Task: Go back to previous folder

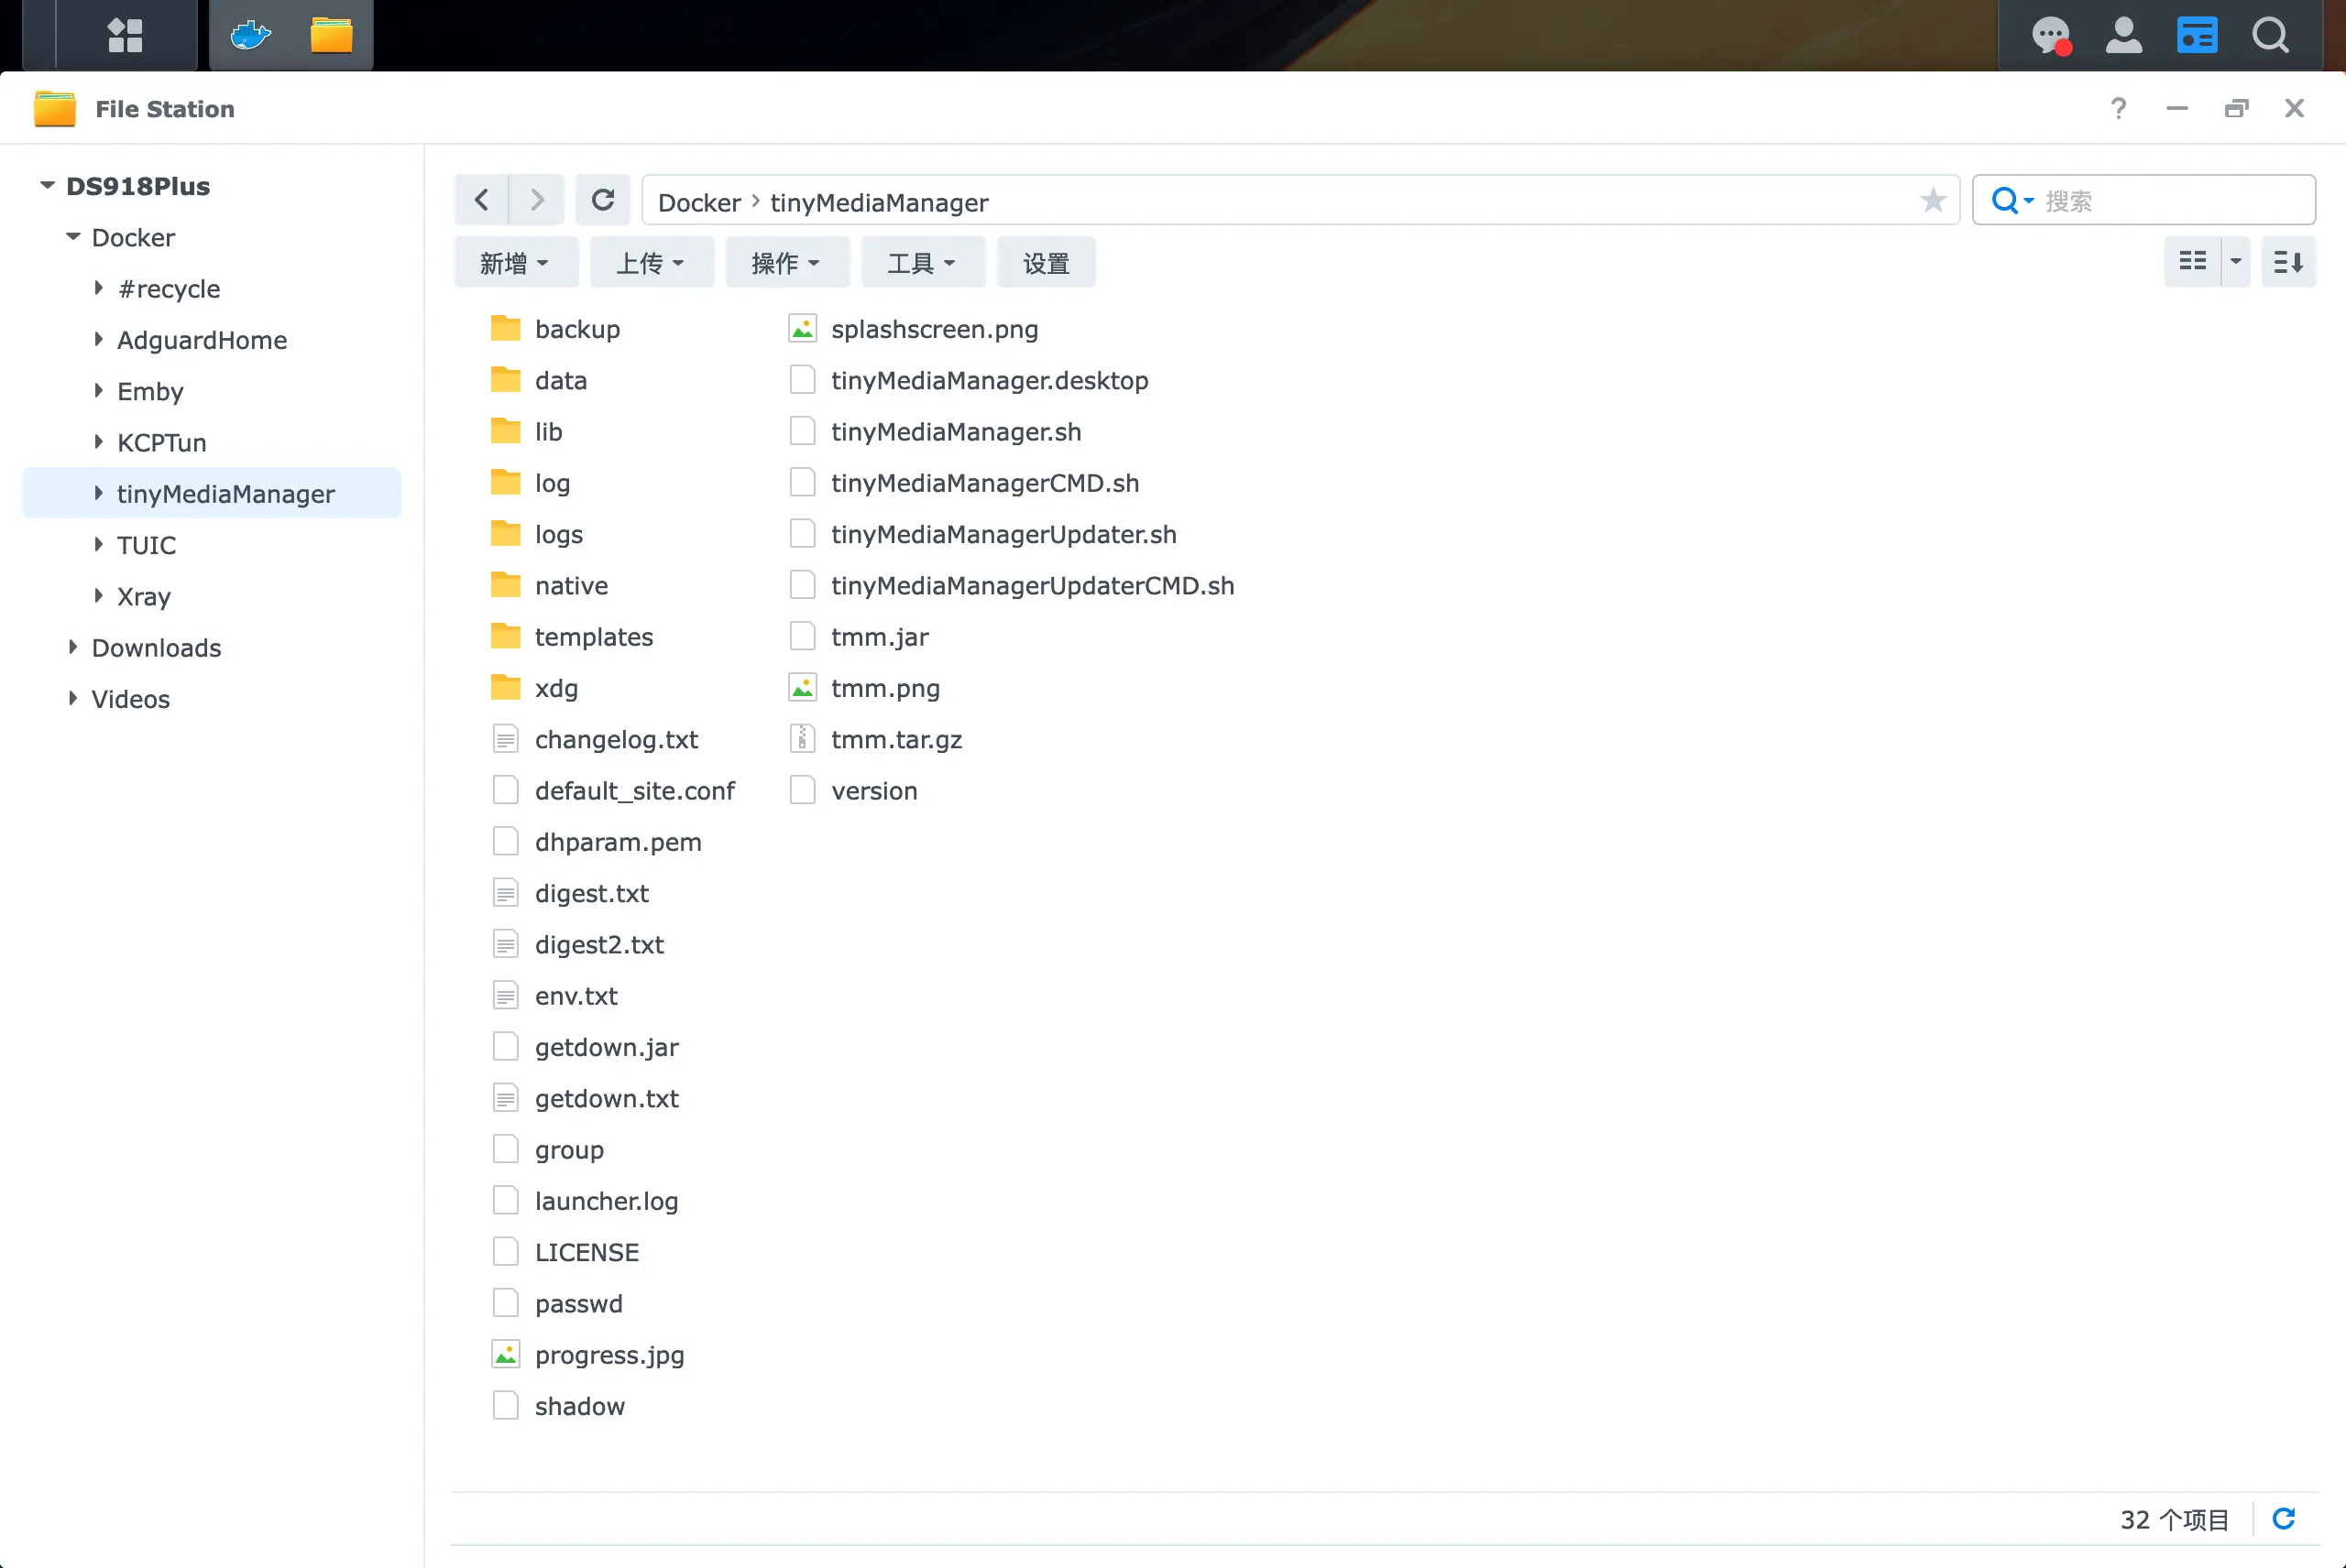Action: coord(481,200)
